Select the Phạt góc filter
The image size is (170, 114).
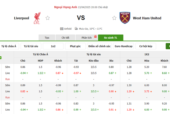(x=75, y=46)
